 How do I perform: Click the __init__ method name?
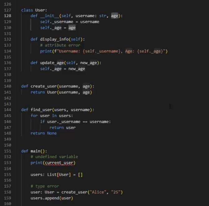[x=49, y=16]
